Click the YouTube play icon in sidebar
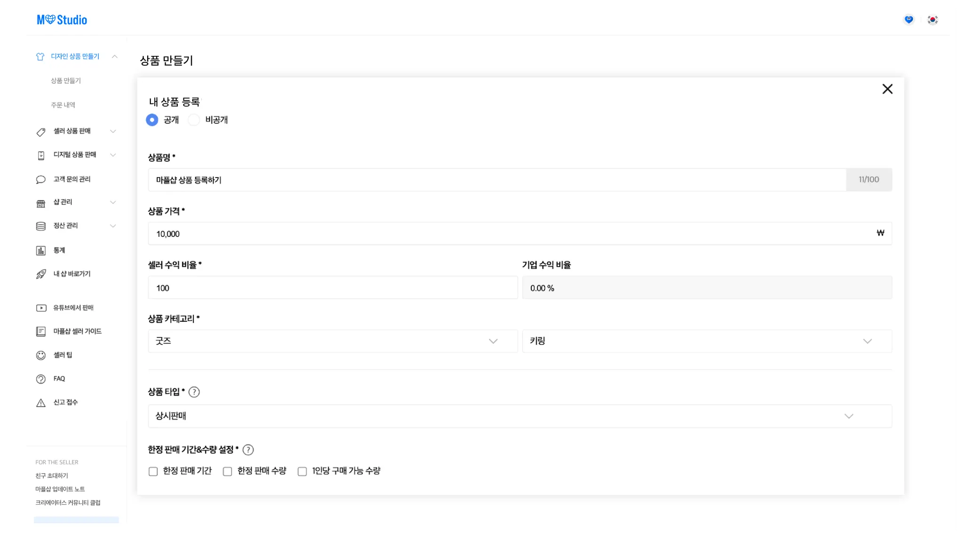This screenshot has height=538, width=963. tap(41, 308)
